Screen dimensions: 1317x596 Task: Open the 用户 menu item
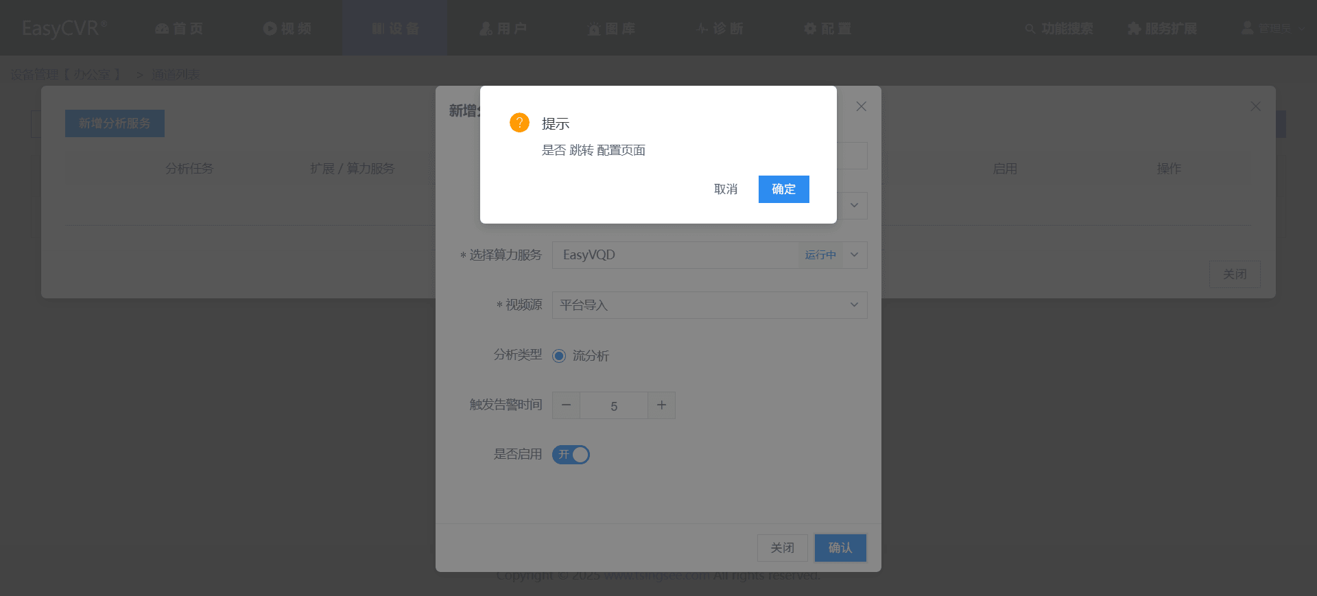coord(503,28)
